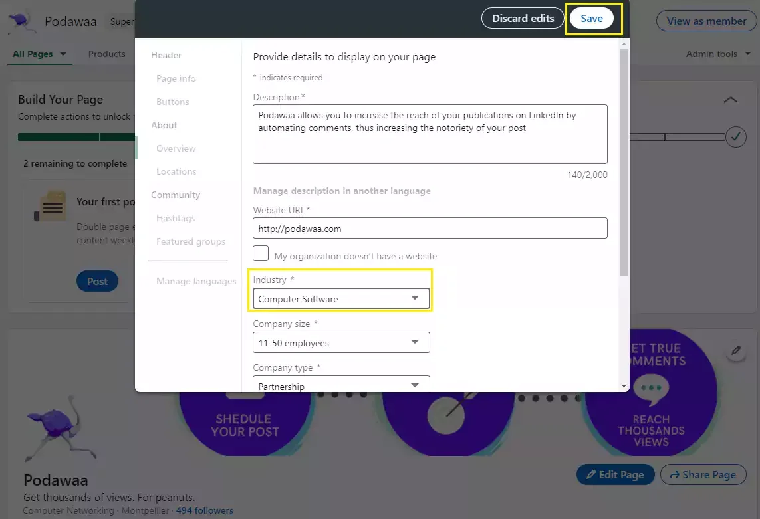Open Manage languages in sidebar

tap(196, 281)
